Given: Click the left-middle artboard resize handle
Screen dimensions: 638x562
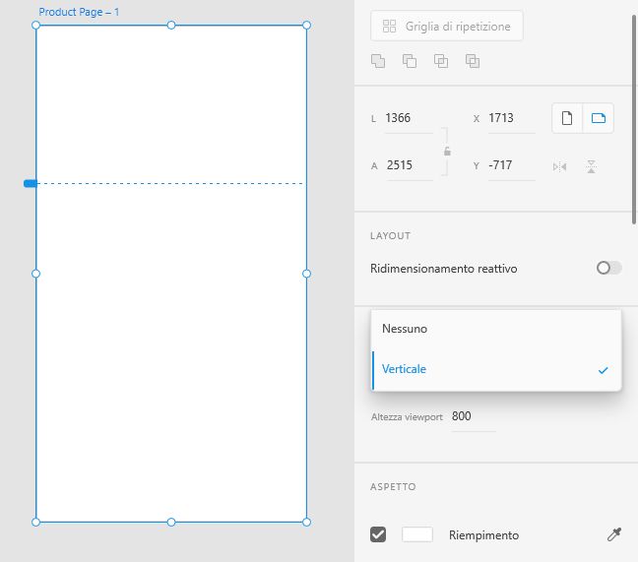Looking at the screenshot, I should (x=35, y=274).
